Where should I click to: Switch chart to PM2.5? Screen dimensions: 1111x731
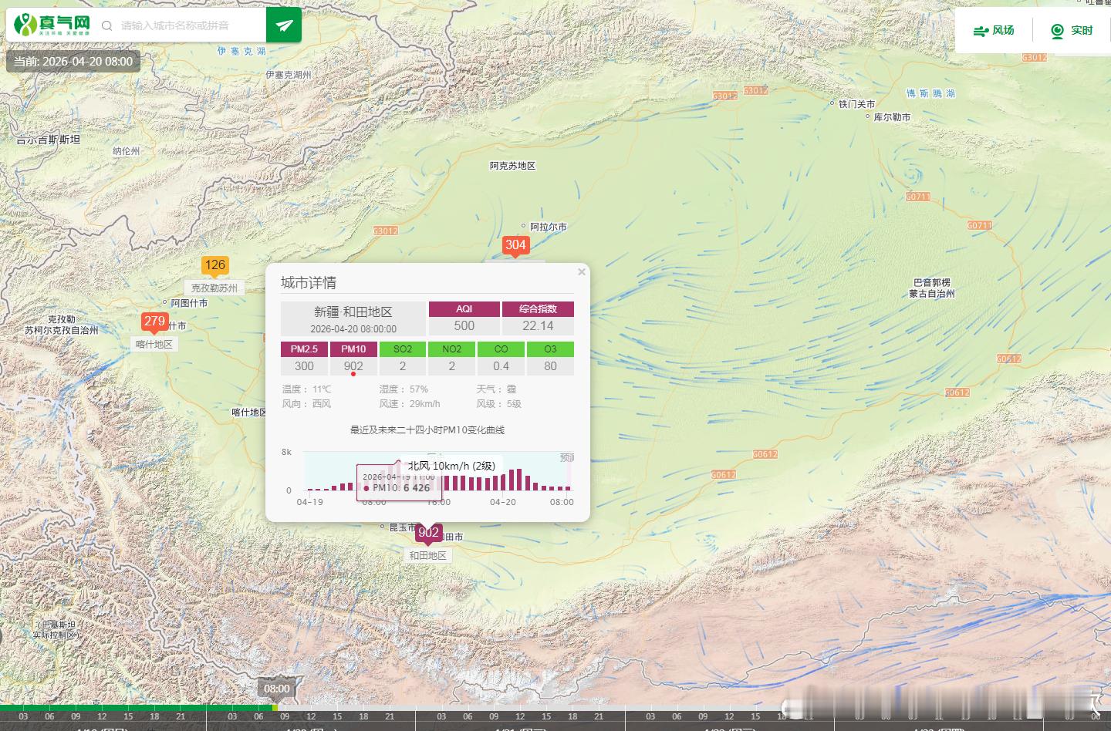pos(304,349)
